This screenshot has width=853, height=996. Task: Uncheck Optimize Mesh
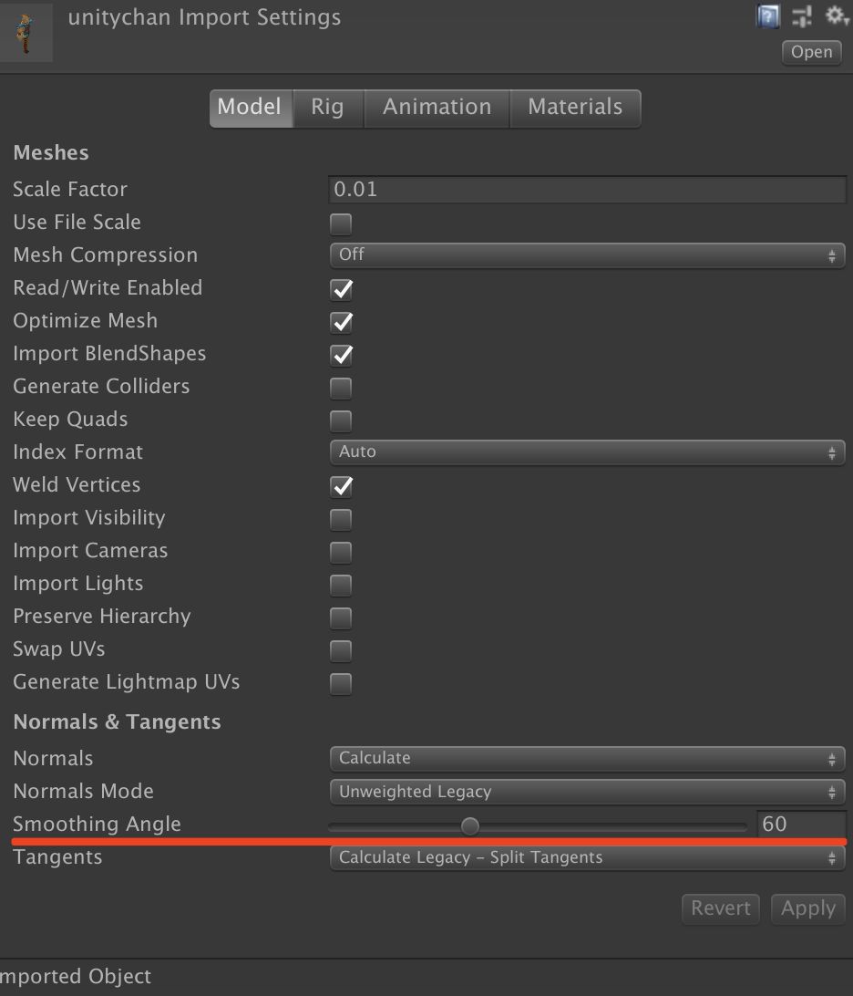click(341, 322)
